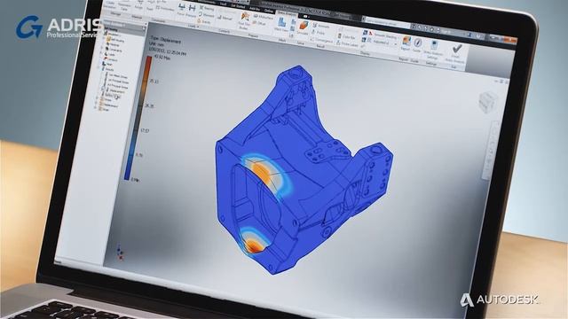This screenshot has width=568, height=319.
Task: Activate the Probe tool
Action: [x=319, y=33]
